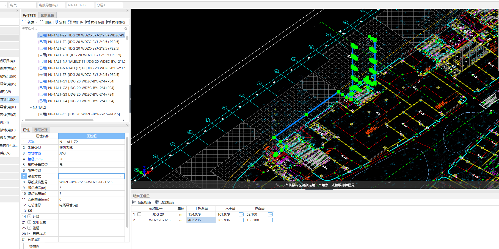Select 设备(电)(S) in left navigation
Image resolution: width=499 pixels, height=249 pixels.
[x=9, y=84]
